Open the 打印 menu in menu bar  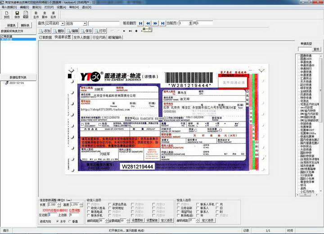coord(49,7)
